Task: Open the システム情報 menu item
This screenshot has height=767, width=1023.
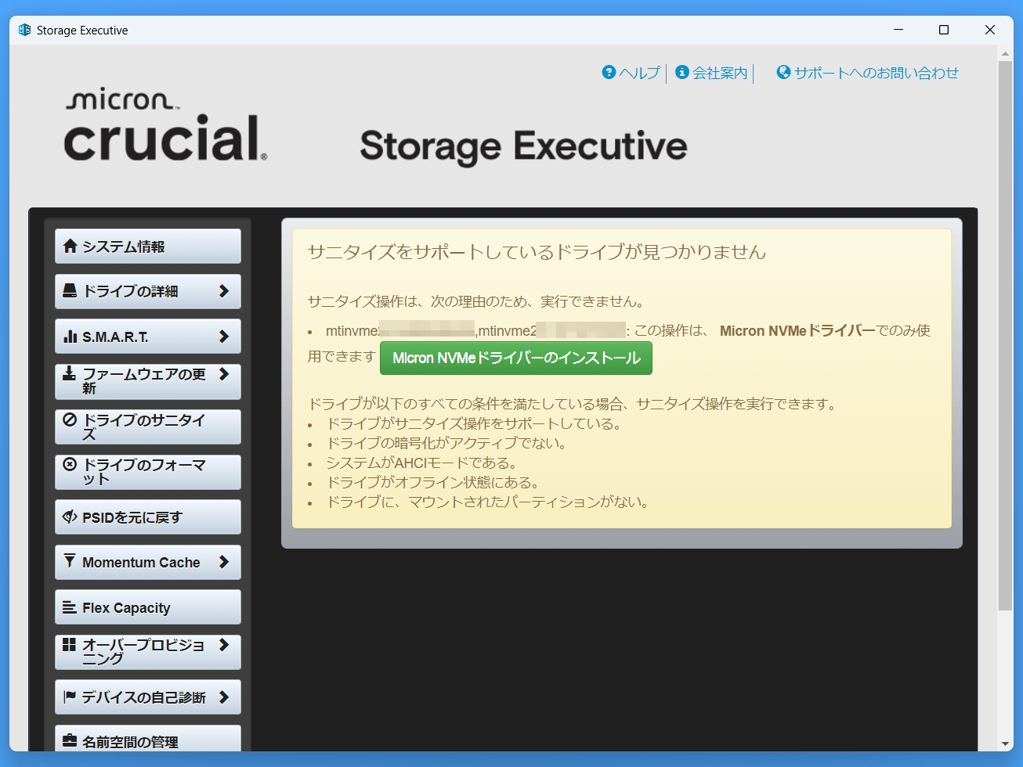Action: [148, 247]
